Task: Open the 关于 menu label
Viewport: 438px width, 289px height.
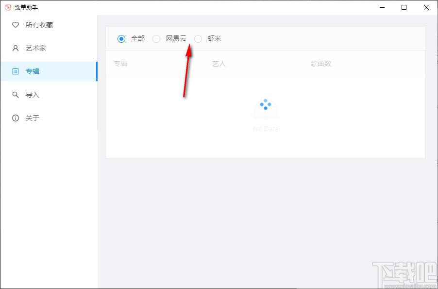Action: coord(33,118)
